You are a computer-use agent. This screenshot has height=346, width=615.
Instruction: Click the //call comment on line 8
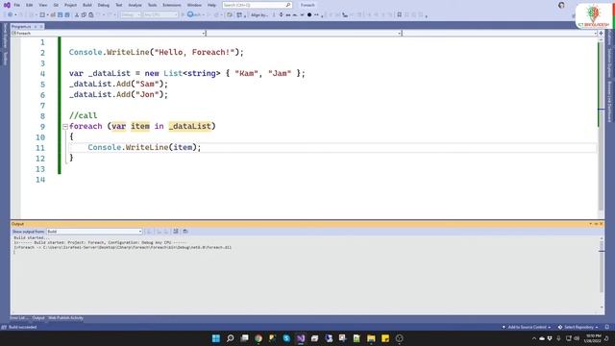[x=84, y=115]
